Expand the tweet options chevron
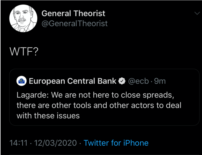Screen dimensions: 202x155 (196, 13)
